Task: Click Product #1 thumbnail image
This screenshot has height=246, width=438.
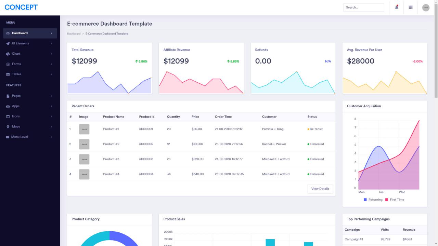Action: click(x=84, y=129)
